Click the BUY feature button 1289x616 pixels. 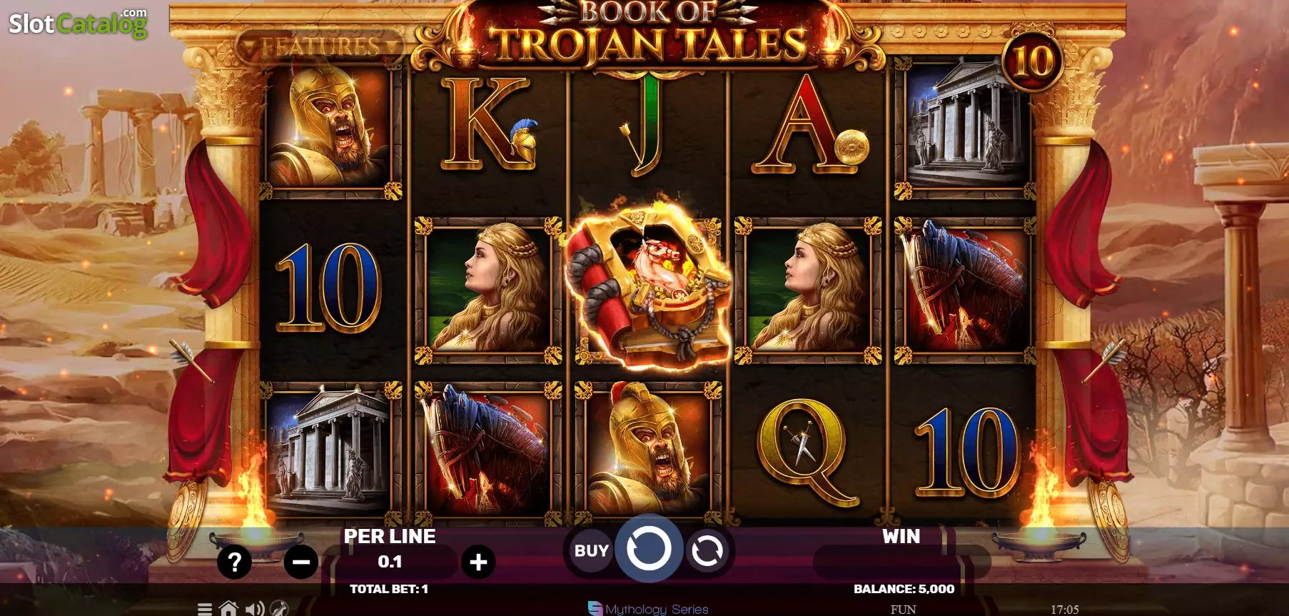pos(592,550)
